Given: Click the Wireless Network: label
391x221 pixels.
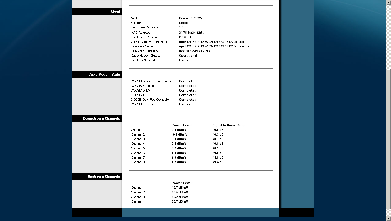Looking at the screenshot, I should pos(143,60).
